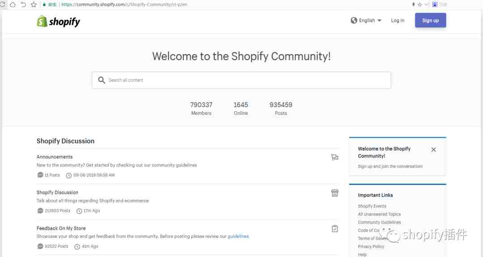Screen dimensions: 483x257
Task: Click the Announcements board flag icon
Action: 335,157
